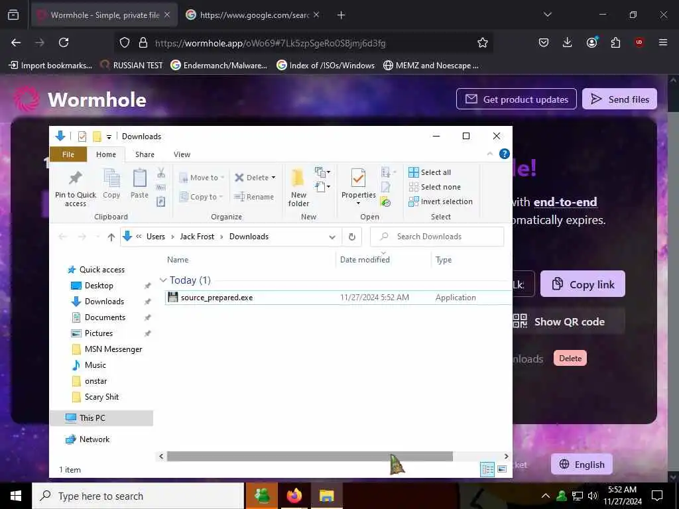Screen dimensions: 679x509
Task: Open the browser Extensions puzzle icon
Action: tap(615, 42)
